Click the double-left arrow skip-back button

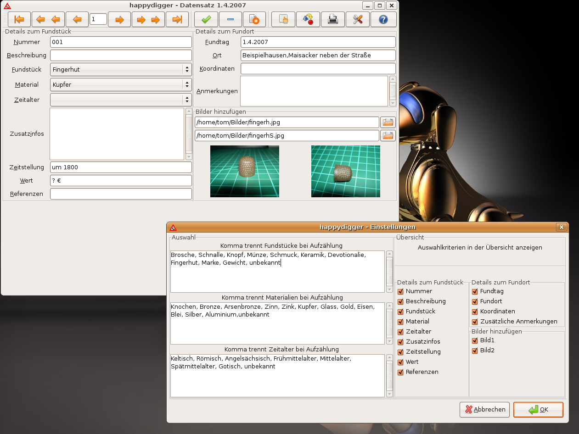coord(48,19)
